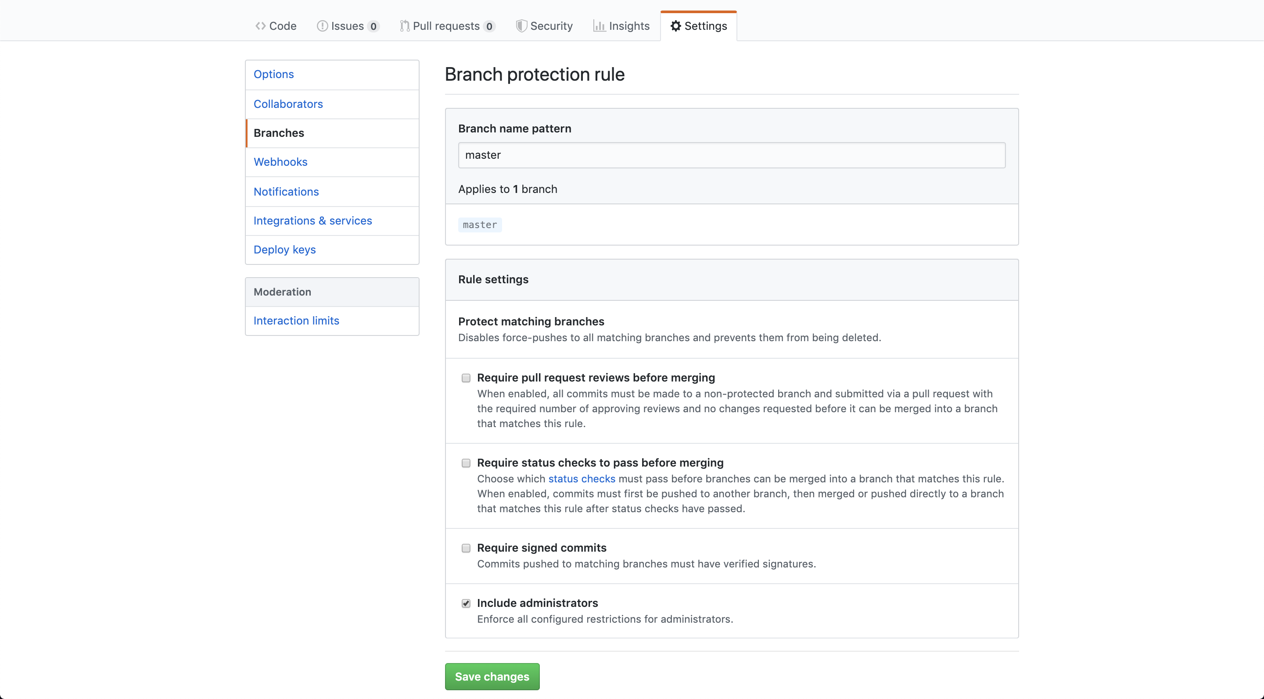Uncheck Include administrators checkbox
The width and height of the screenshot is (1264, 699).
466,603
